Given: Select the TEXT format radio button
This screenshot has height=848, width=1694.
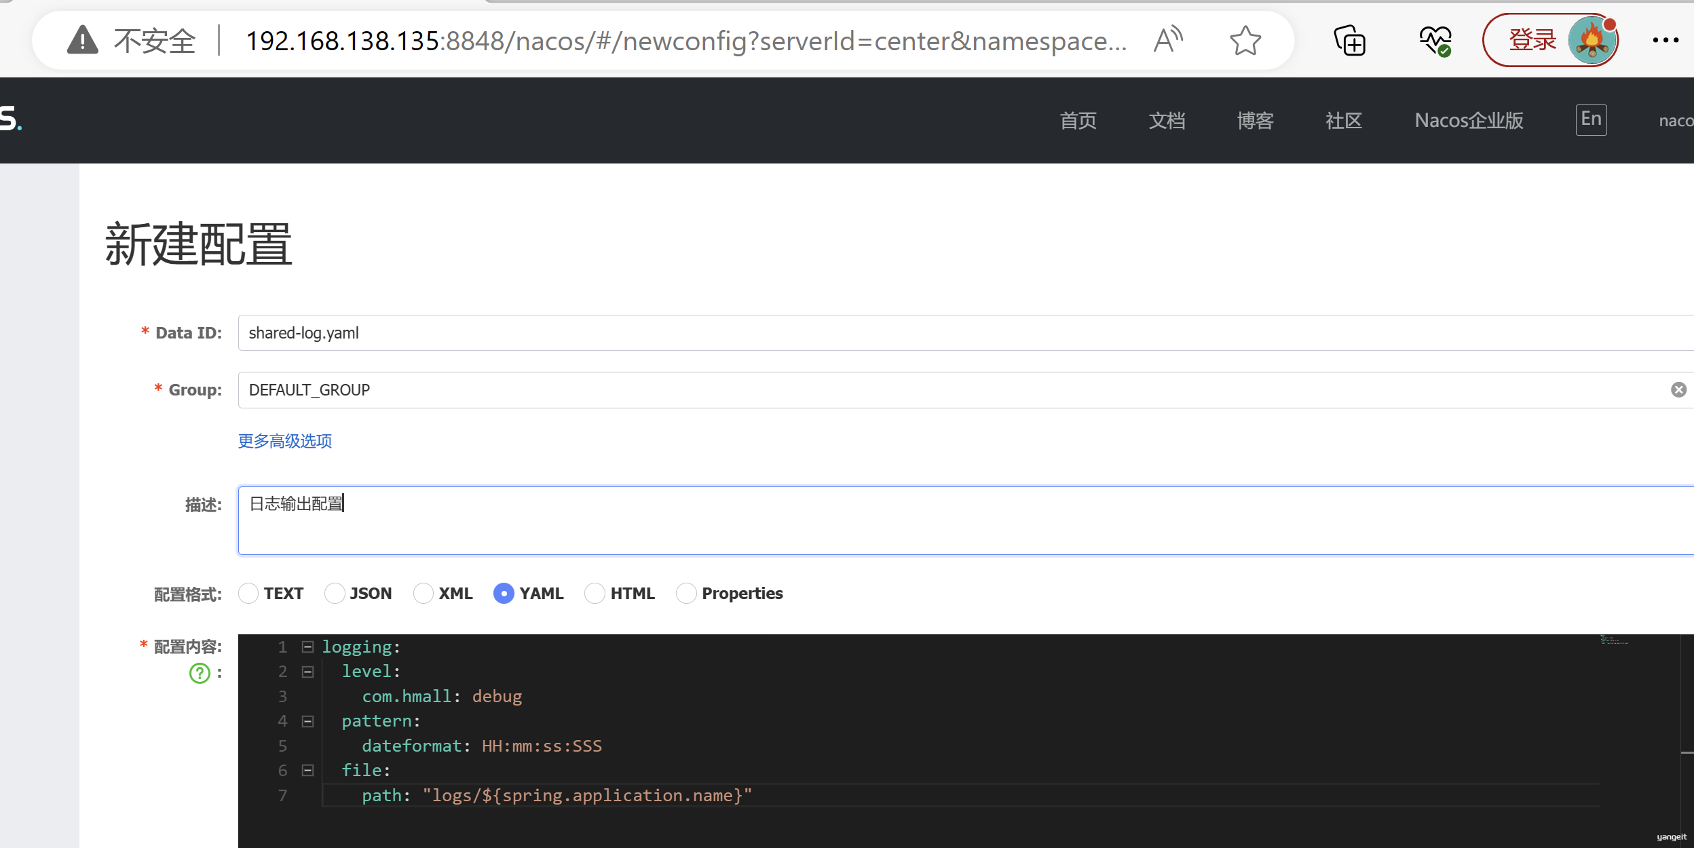Looking at the screenshot, I should [248, 593].
